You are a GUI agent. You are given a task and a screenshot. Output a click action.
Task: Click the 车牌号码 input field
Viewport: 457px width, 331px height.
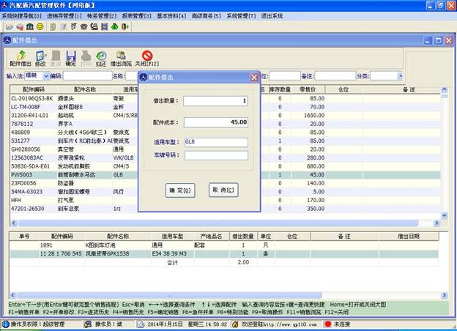tap(216, 155)
